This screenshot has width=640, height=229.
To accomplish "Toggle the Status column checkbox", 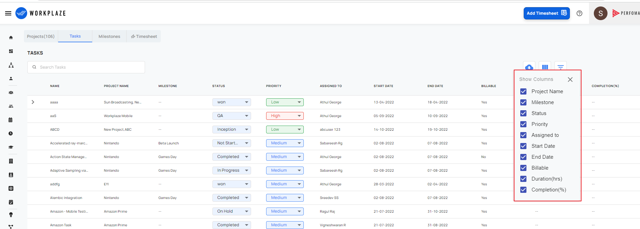I will [x=523, y=113].
